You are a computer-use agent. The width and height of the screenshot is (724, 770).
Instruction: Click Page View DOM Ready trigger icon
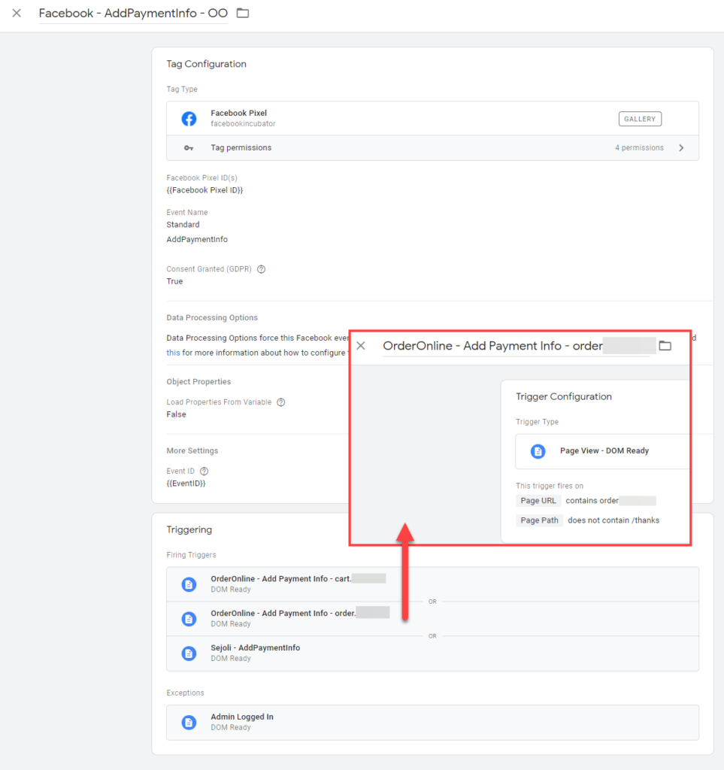coord(538,451)
